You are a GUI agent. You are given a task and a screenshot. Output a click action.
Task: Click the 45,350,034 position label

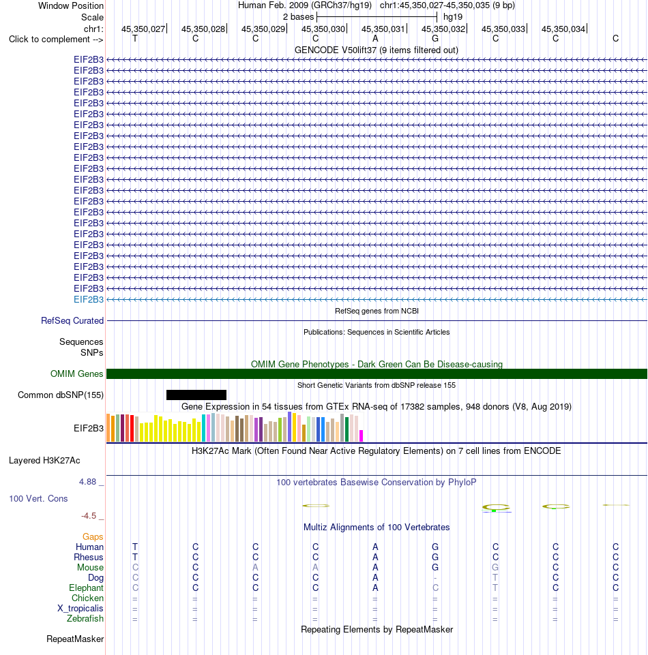[x=563, y=29]
